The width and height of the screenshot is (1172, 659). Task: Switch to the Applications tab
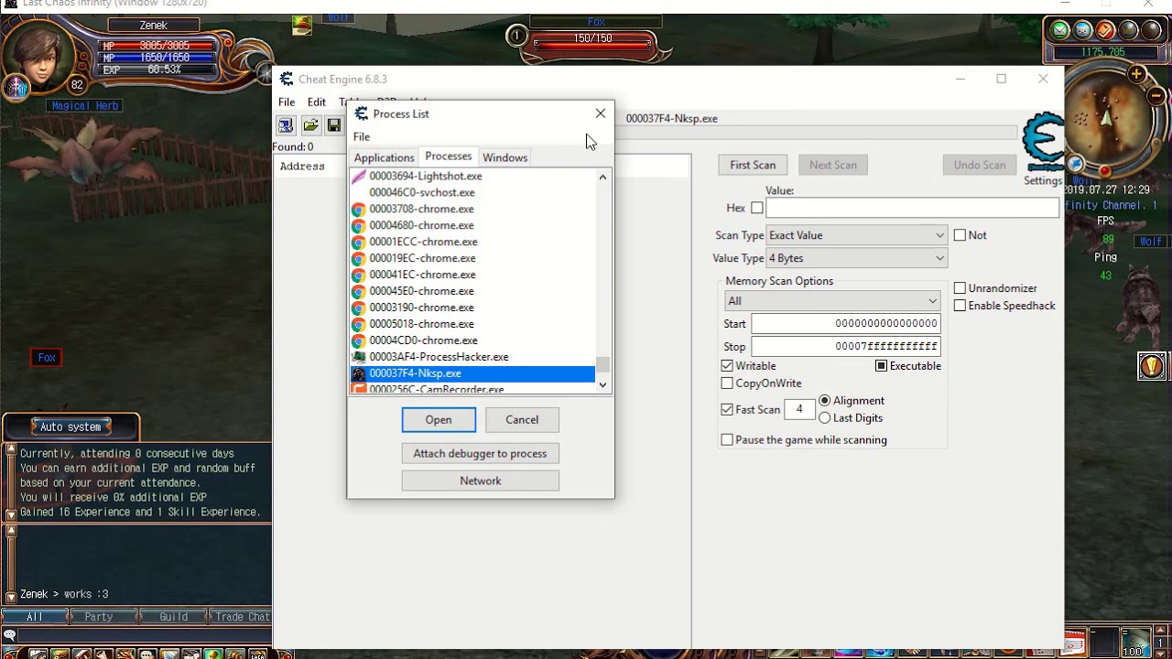point(384,157)
